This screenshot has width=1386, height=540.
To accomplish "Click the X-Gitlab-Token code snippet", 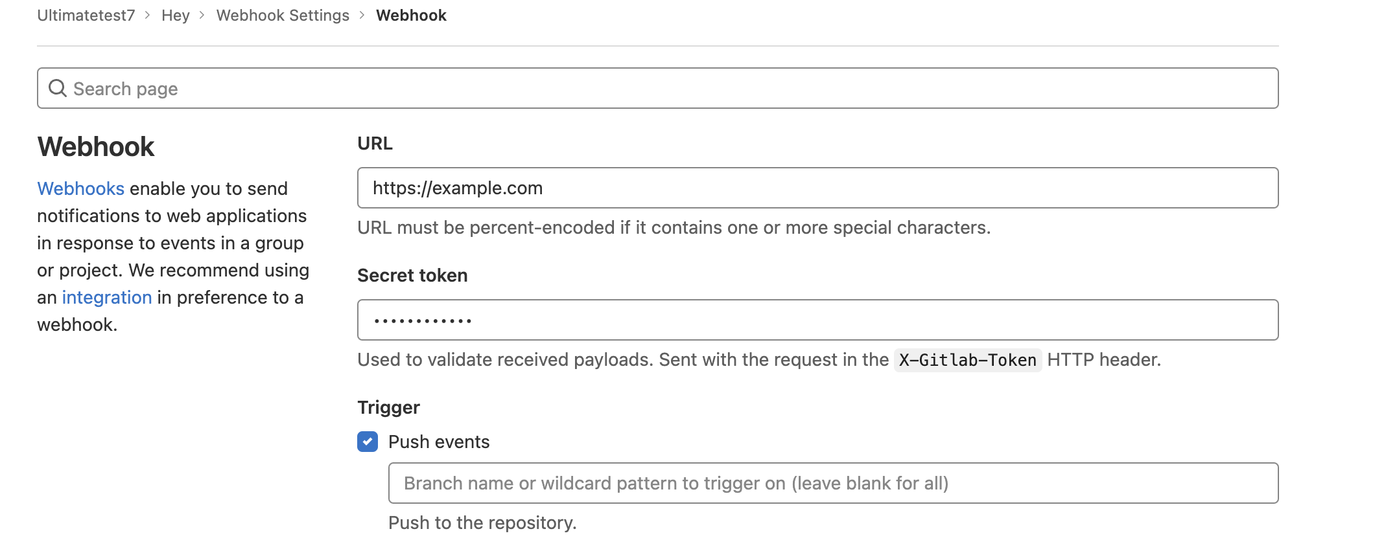I will coord(967,360).
